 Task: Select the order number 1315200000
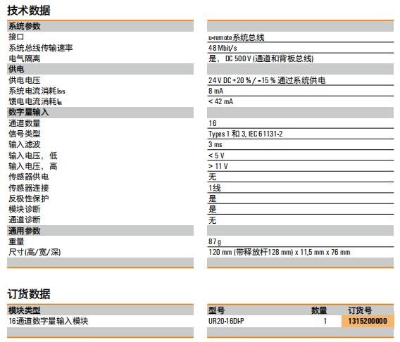pos(368,321)
